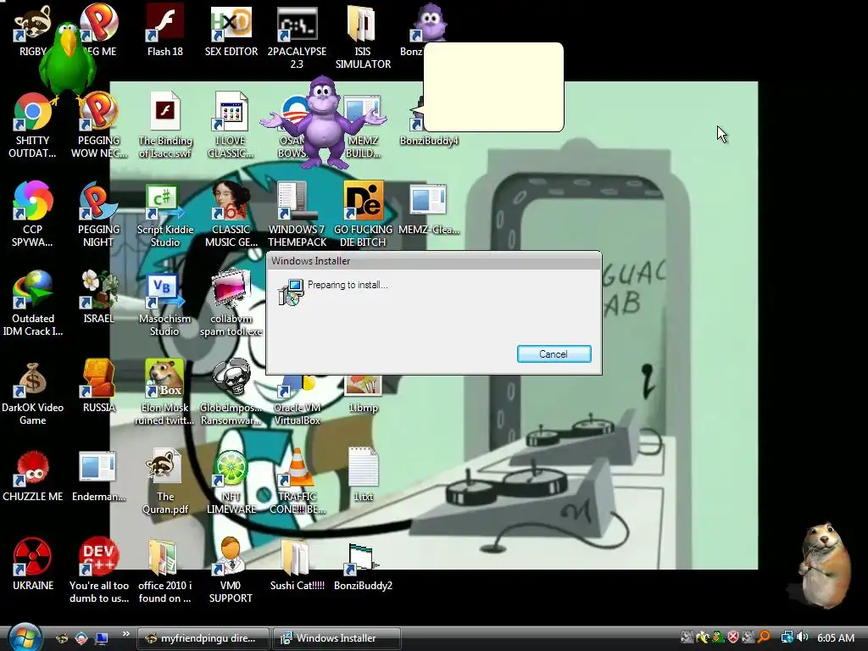Open the CHUZZLE ME shortcut
Image resolution: width=868 pixels, height=651 pixels.
coord(32,475)
